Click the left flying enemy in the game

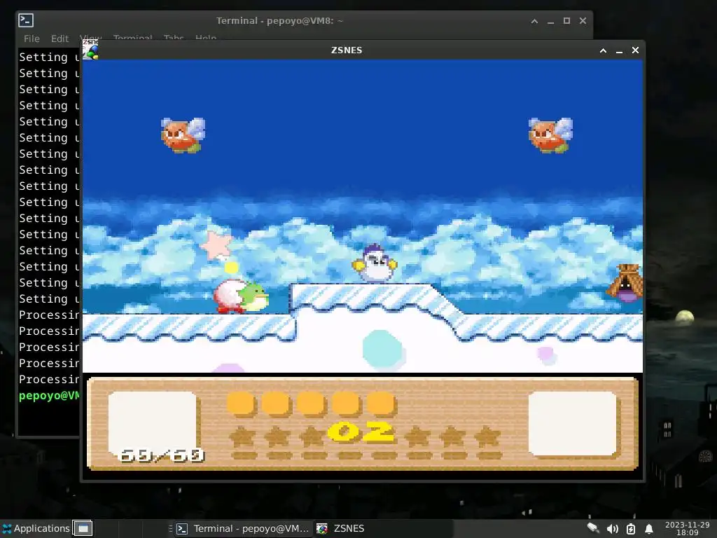[x=183, y=135]
